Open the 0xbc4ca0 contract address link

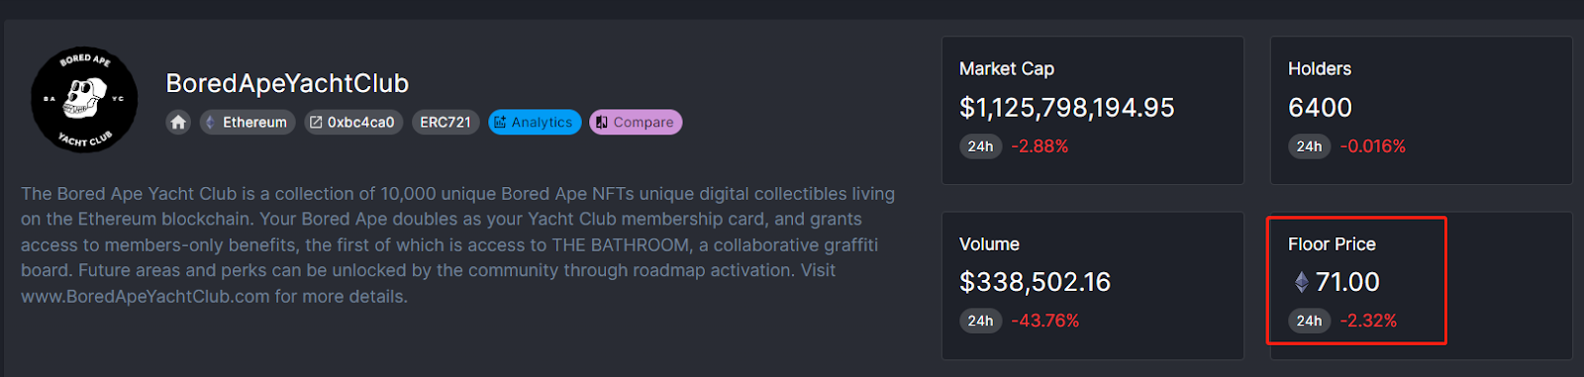pyautogui.click(x=353, y=123)
